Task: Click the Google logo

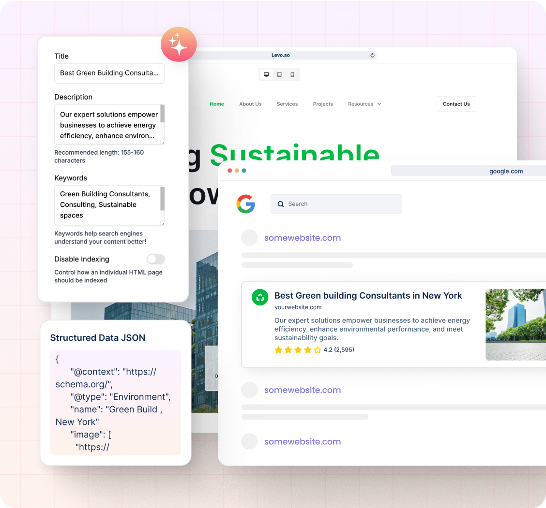Action: click(246, 204)
